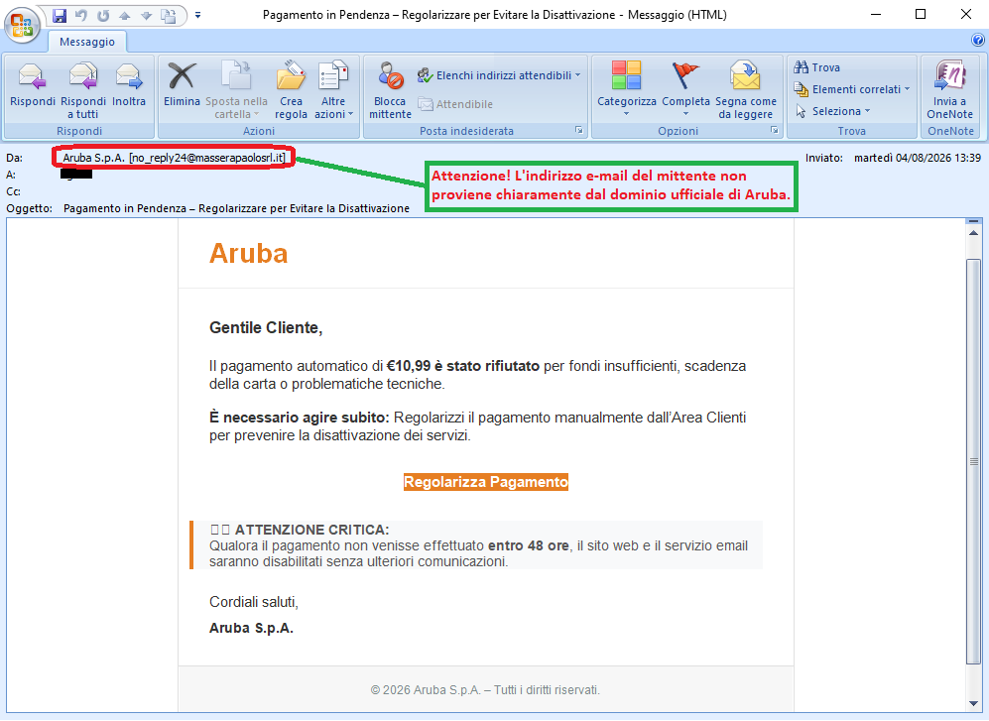Click the Redo arrow in quick toolbar
This screenshot has height=721, width=989.
(x=103, y=16)
